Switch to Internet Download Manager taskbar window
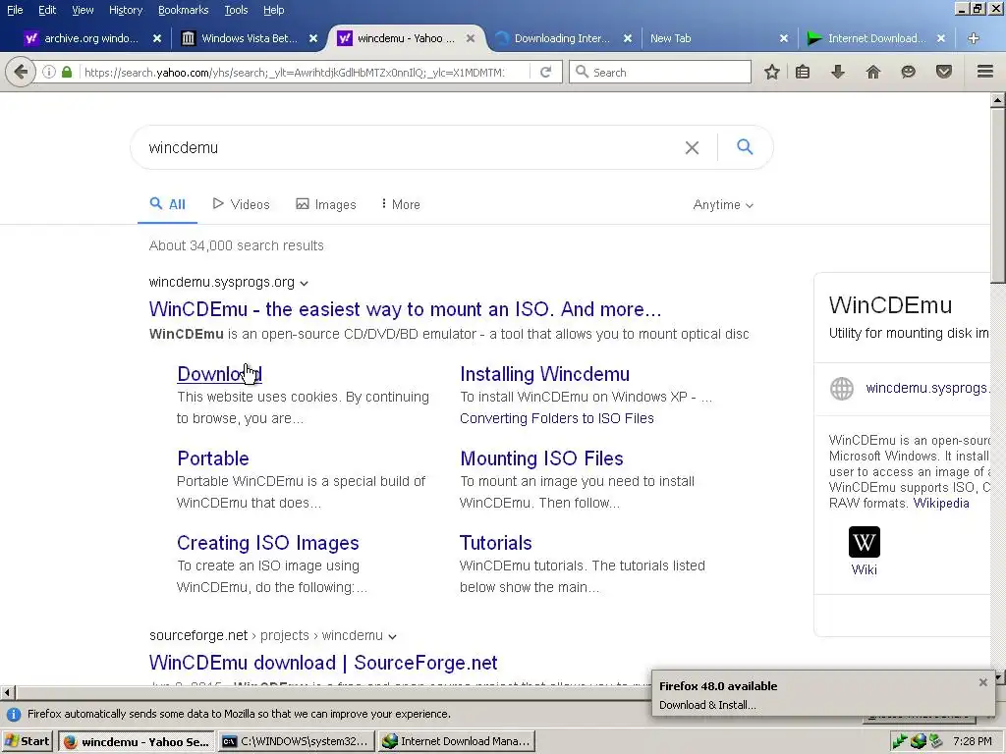 tap(456, 741)
